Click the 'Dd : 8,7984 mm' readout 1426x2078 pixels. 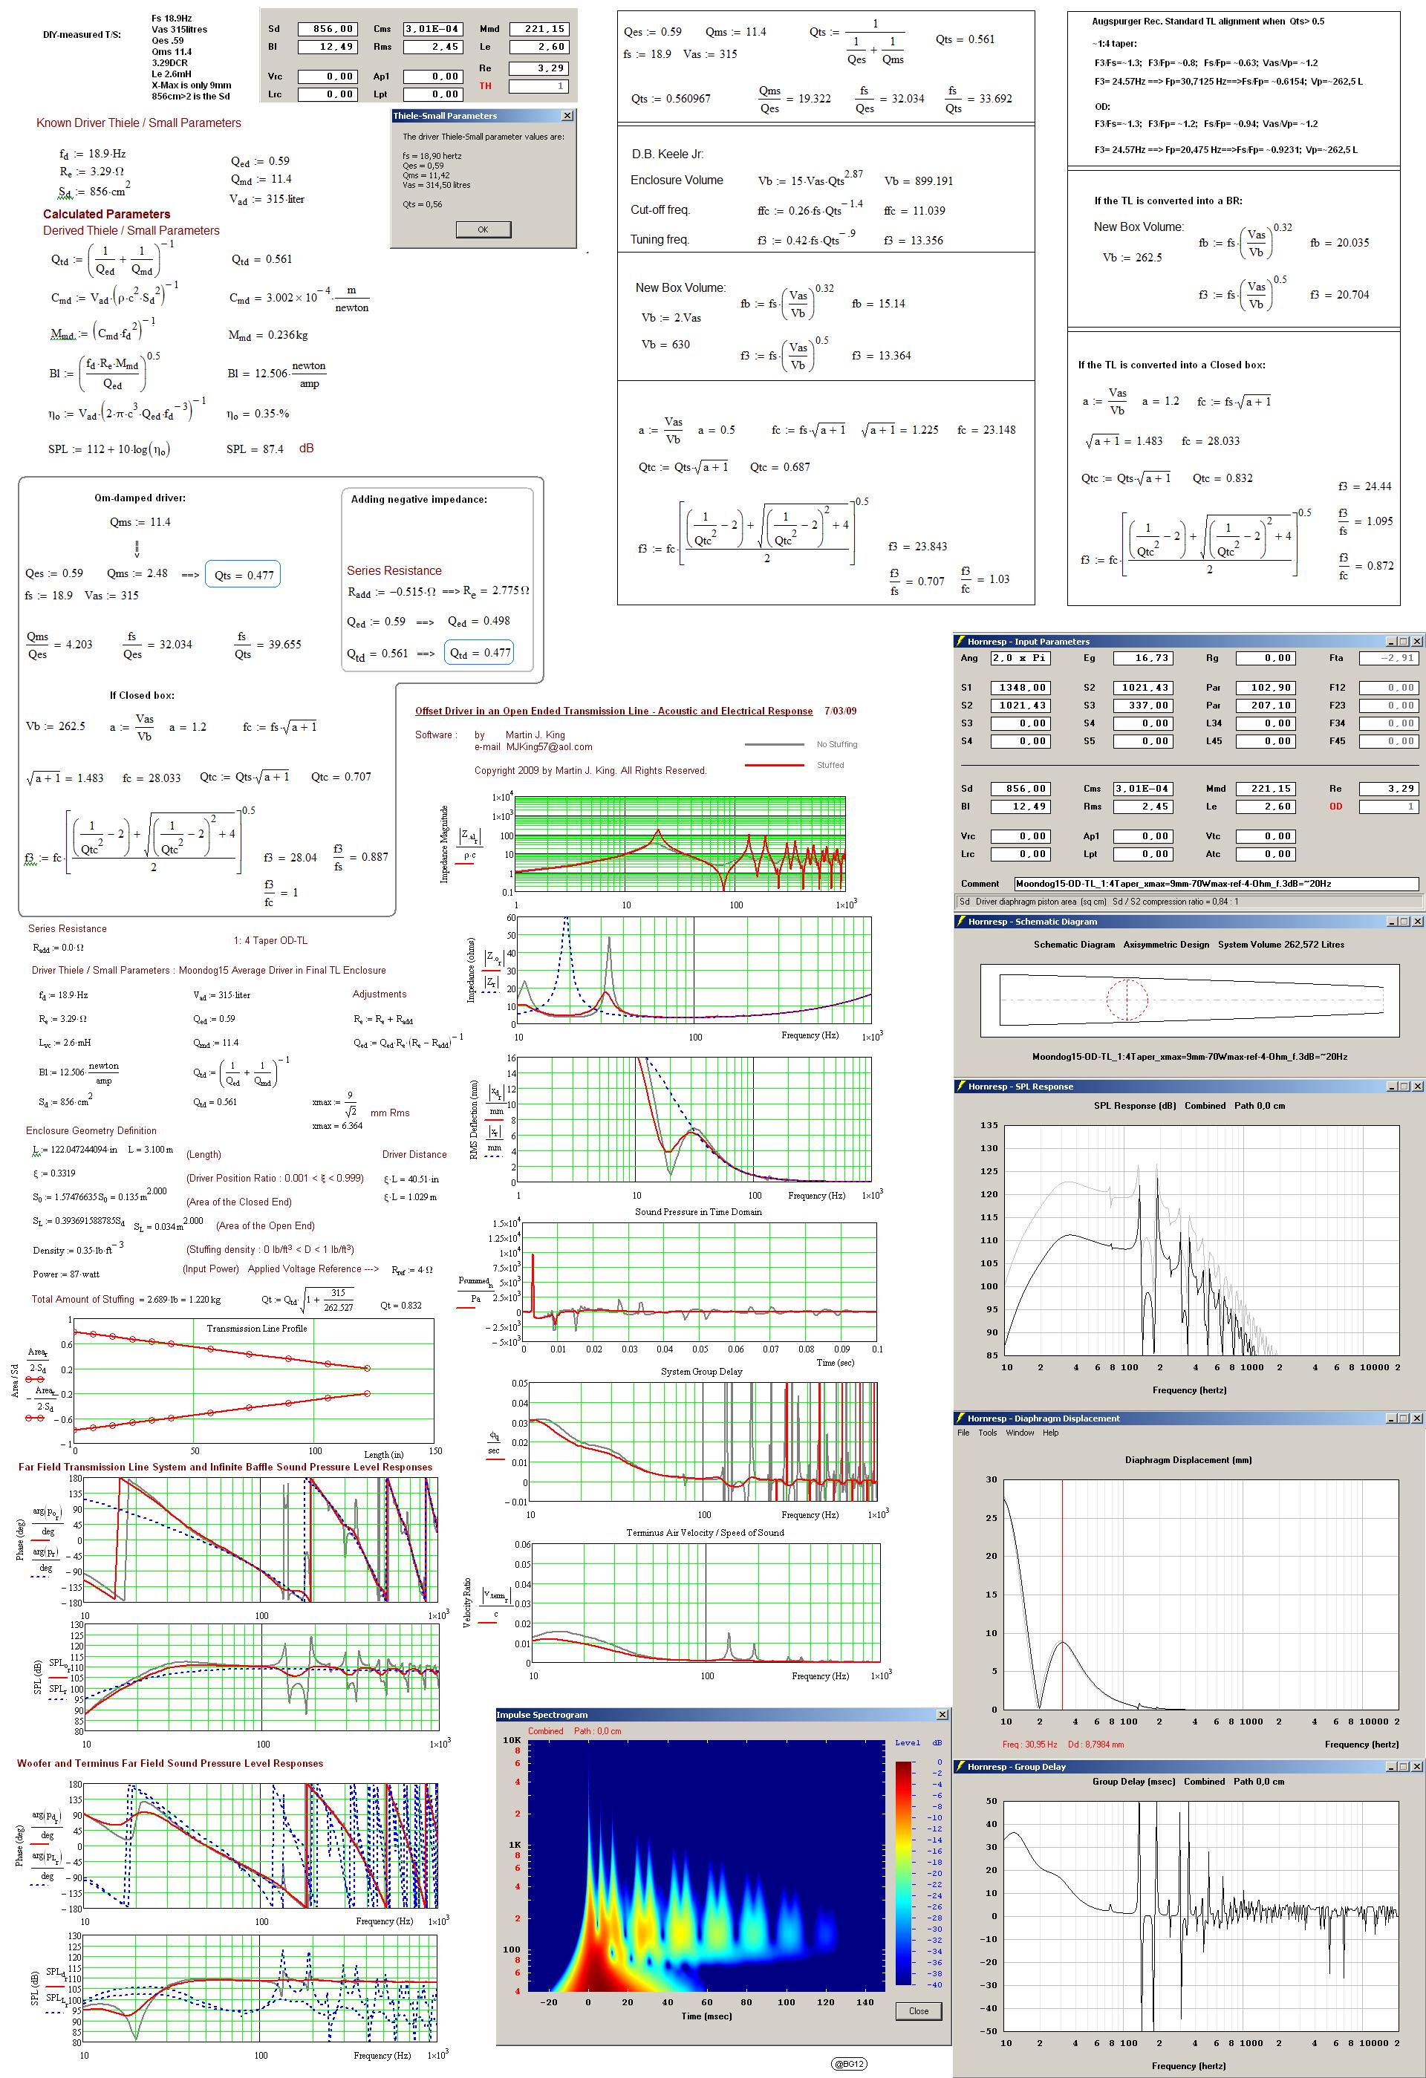1095,1745
